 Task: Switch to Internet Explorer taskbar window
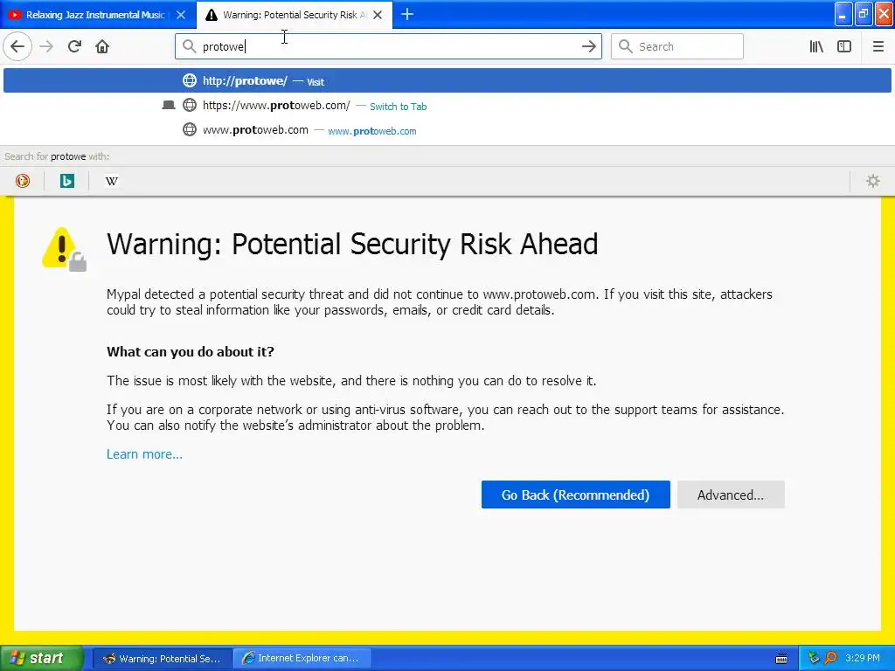pyautogui.click(x=302, y=659)
